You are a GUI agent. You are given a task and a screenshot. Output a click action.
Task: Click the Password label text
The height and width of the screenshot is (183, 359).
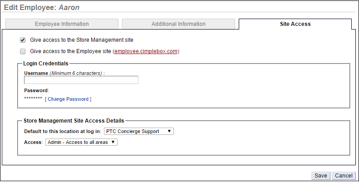point(36,90)
